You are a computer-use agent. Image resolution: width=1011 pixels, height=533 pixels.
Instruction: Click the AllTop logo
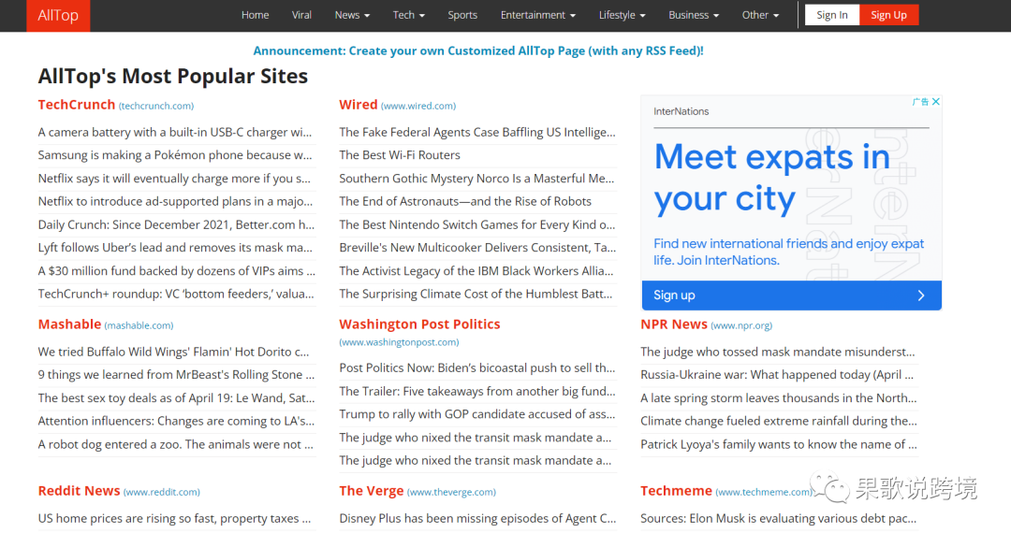[58, 16]
